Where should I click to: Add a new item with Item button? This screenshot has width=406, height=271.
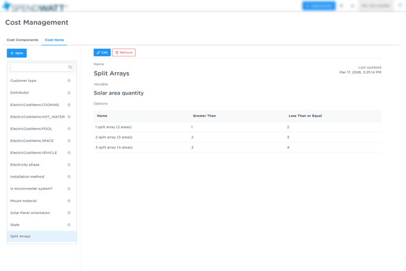17,53
